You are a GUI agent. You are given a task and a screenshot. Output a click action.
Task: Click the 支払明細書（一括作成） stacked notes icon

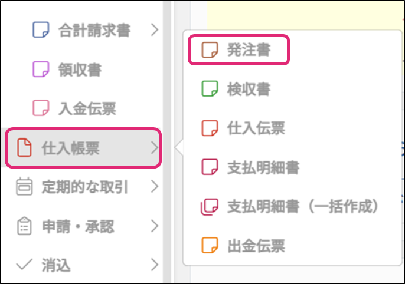click(x=210, y=206)
